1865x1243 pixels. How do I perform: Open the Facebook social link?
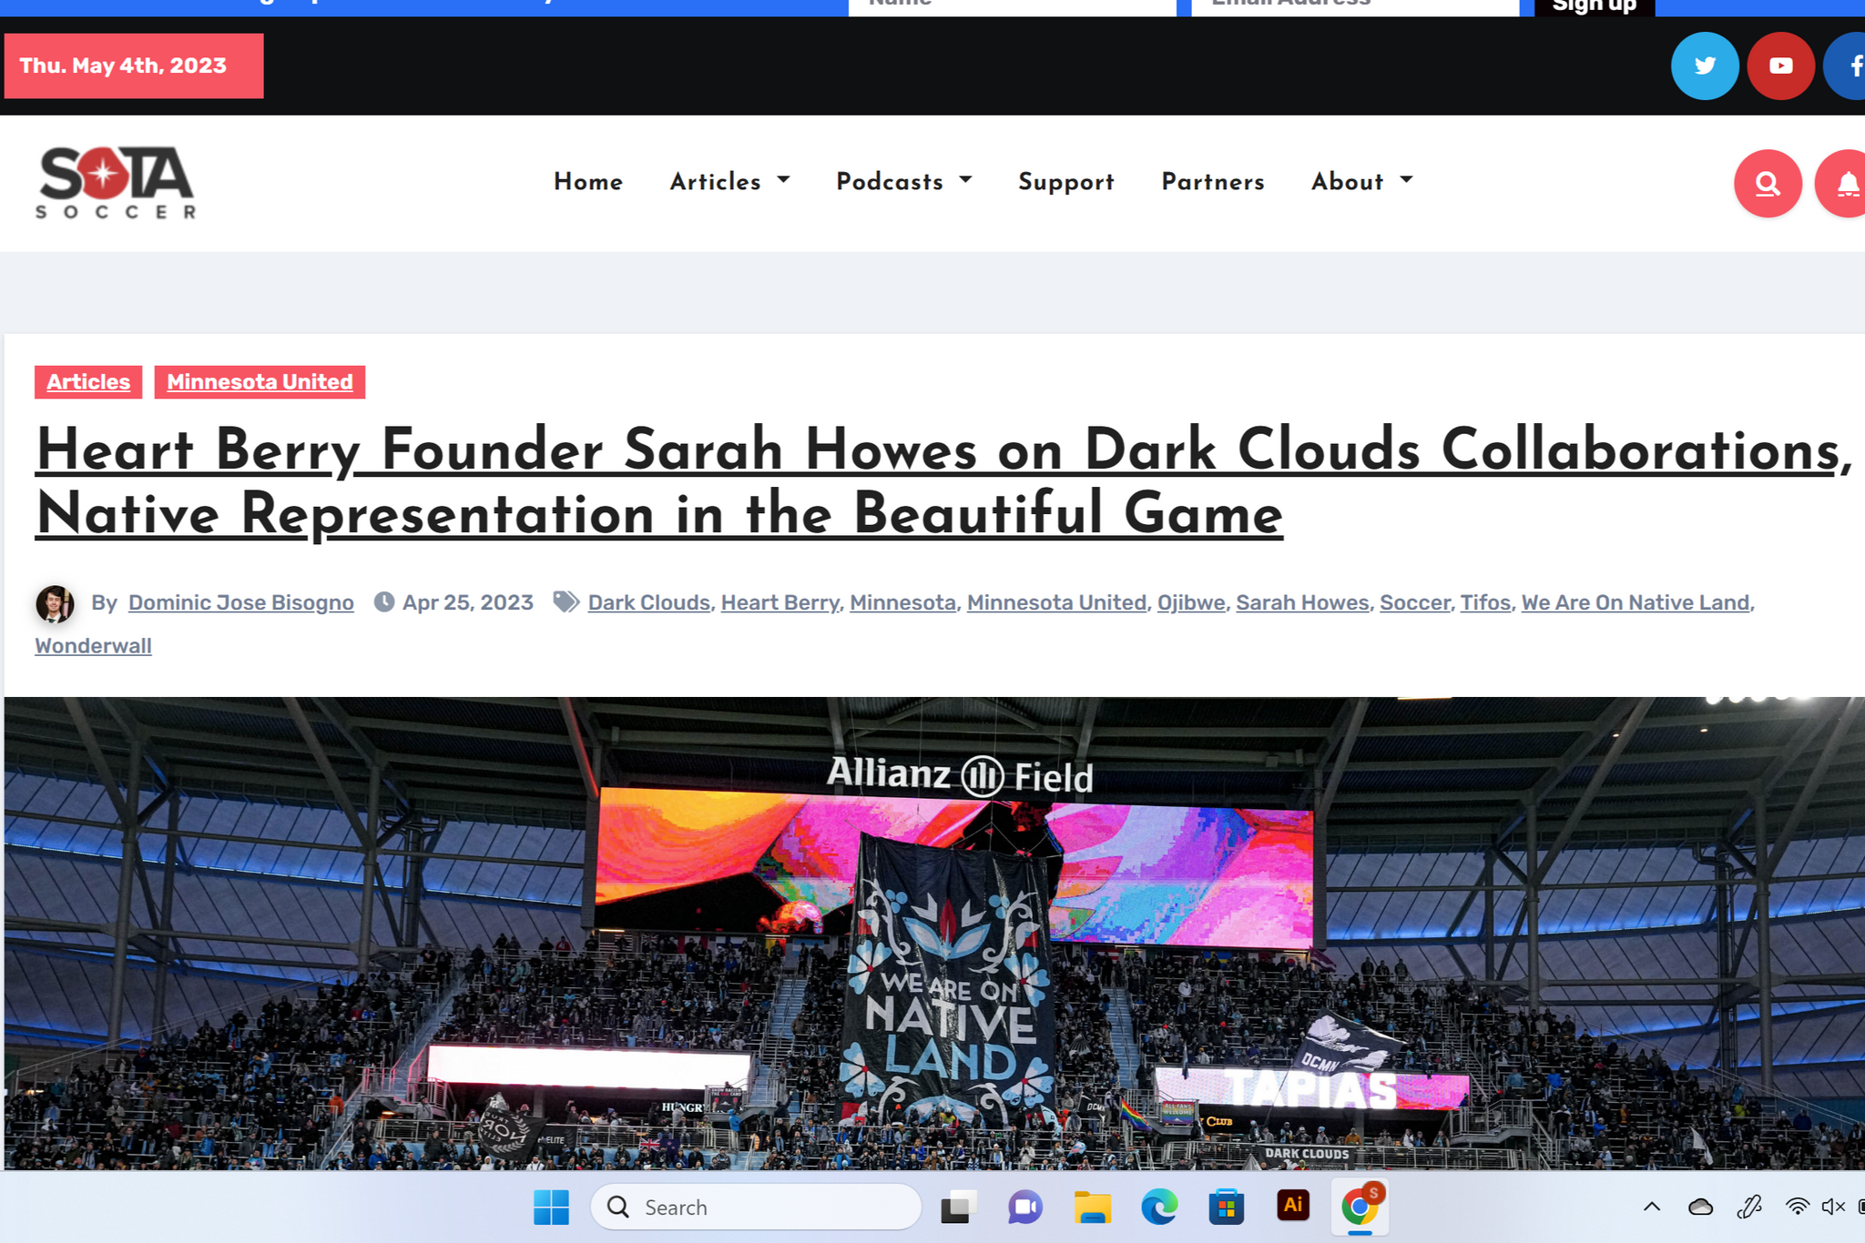coord(1846,66)
